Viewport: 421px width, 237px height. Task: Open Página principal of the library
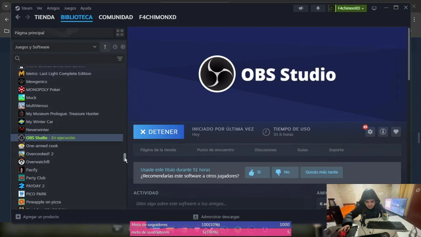click(63, 33)
